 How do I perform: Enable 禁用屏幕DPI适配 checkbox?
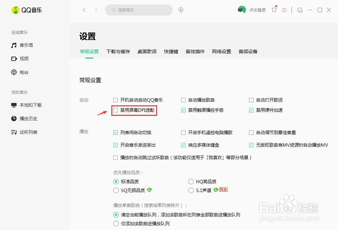tap(115, 110)
